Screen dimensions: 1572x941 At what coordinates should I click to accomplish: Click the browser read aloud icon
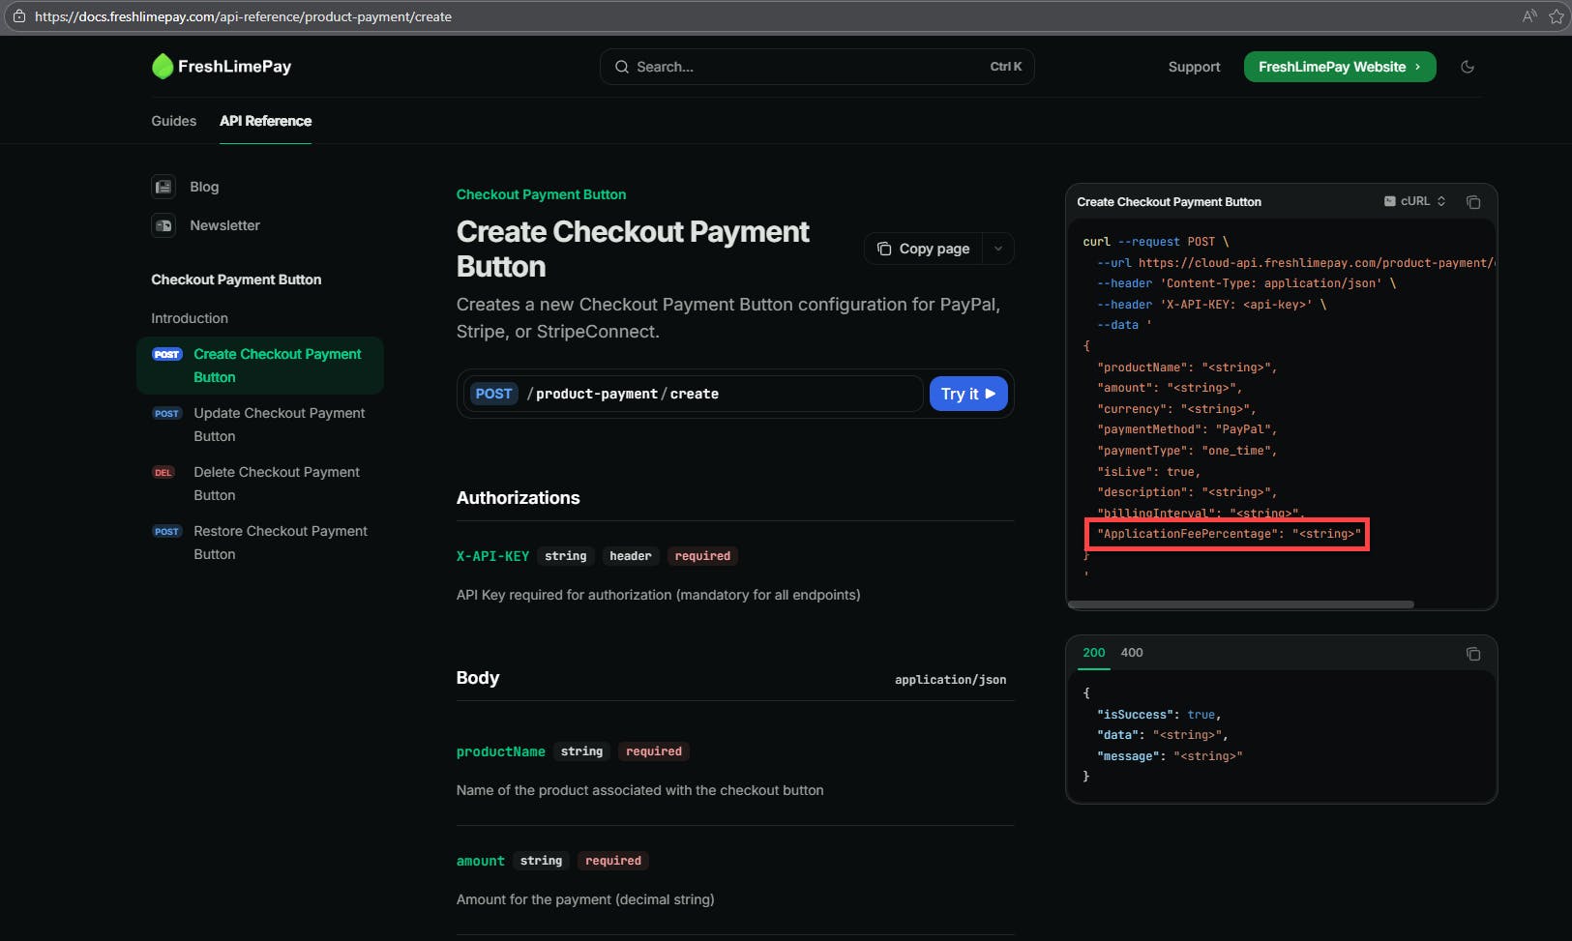[1529, 16]
